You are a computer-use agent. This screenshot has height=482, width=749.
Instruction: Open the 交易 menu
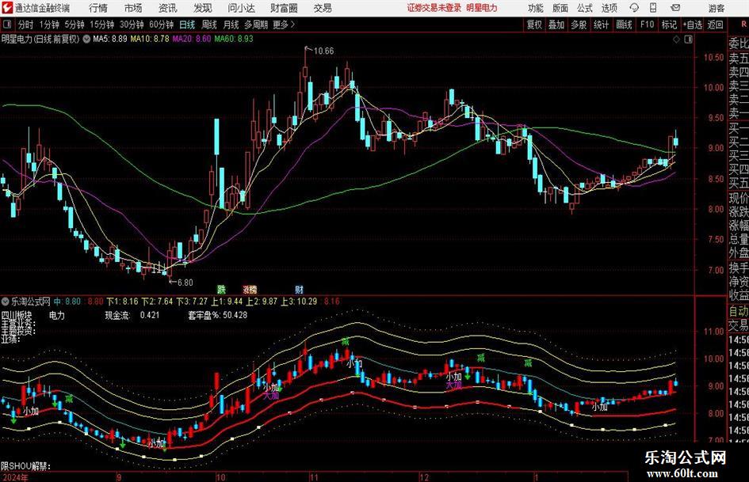pyautogui.click(x=323, y=8)
